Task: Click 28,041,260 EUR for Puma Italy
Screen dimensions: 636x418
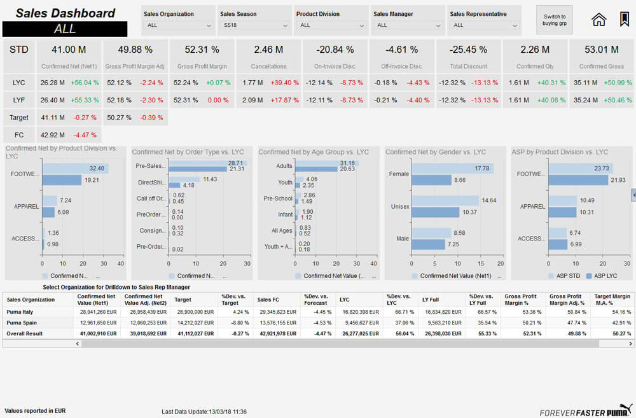Action: (98, 312)
